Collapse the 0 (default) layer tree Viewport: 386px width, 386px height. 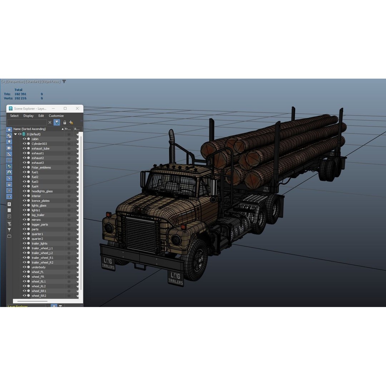(15, 134)
